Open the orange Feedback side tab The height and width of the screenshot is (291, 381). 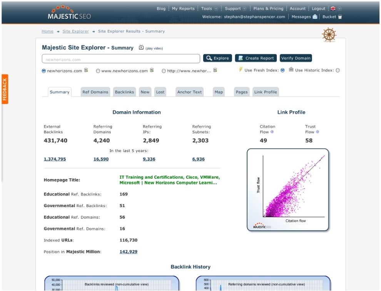(x=5, y=89)
